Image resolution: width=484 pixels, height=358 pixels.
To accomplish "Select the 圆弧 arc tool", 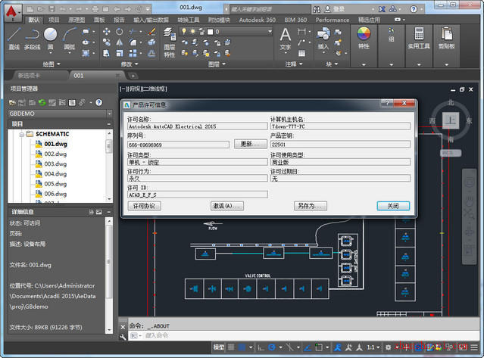I will [70, 39].
